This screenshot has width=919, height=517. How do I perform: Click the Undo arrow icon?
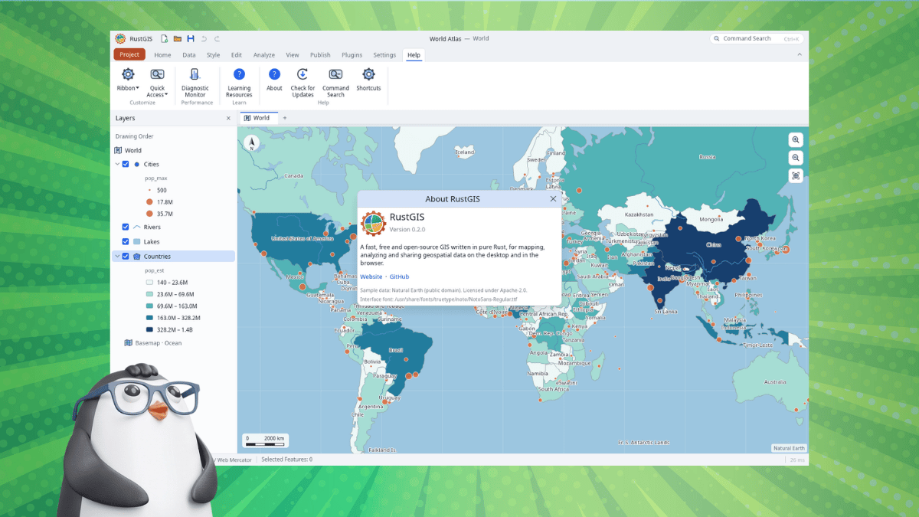pos(204,38)
